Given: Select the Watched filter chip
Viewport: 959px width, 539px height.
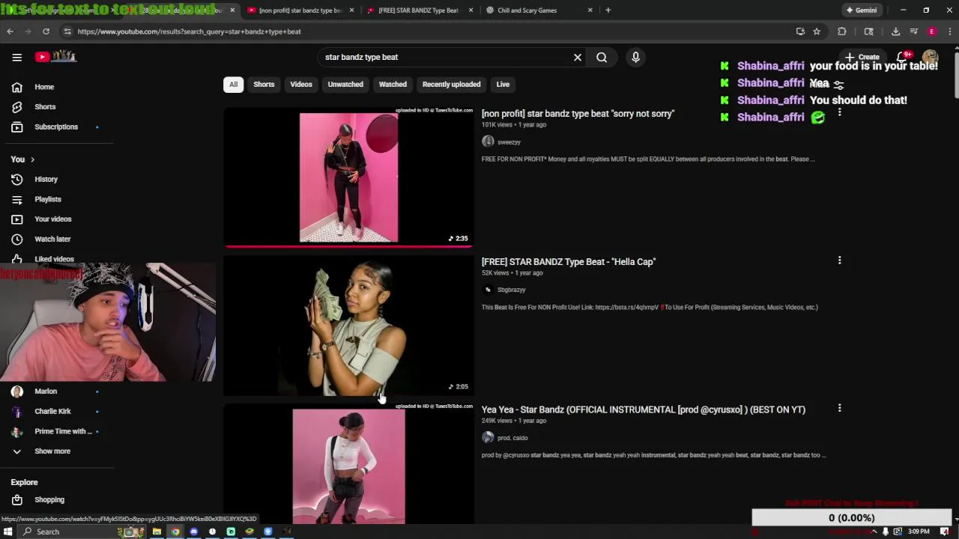Looking at the screenshot, I should (x=393, y=85).
